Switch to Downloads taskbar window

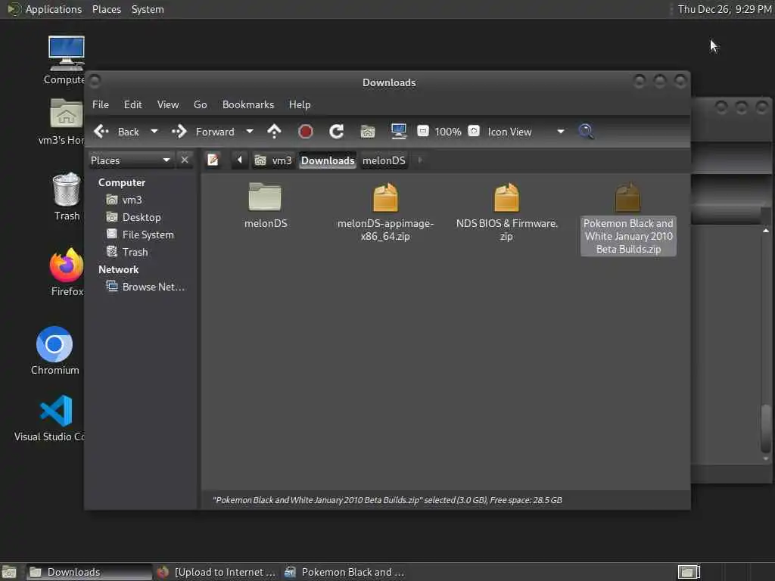88,572
